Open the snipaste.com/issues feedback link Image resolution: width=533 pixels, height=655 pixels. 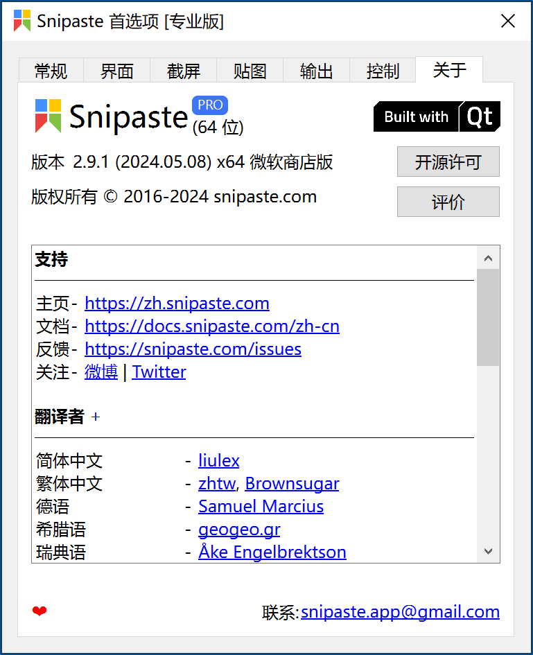click(193, 349)
